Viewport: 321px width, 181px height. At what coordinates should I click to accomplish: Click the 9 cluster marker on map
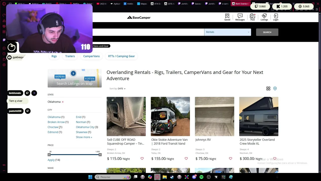[x=73, y=73]
